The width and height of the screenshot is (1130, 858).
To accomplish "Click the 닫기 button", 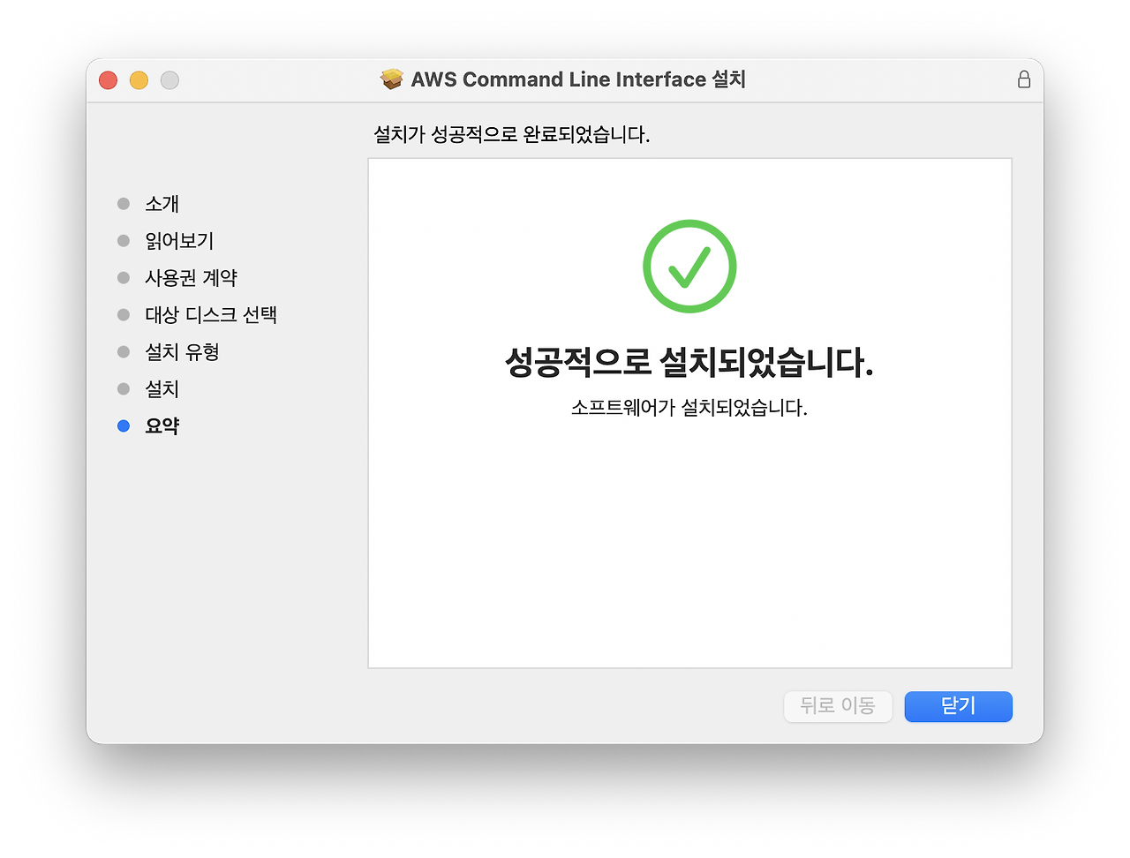I will click(958, 706).
